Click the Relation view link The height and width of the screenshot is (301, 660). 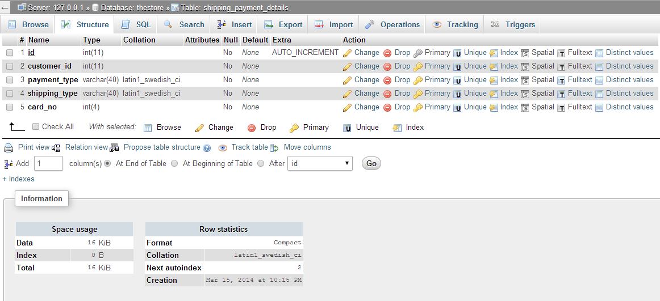pos(86,147)
